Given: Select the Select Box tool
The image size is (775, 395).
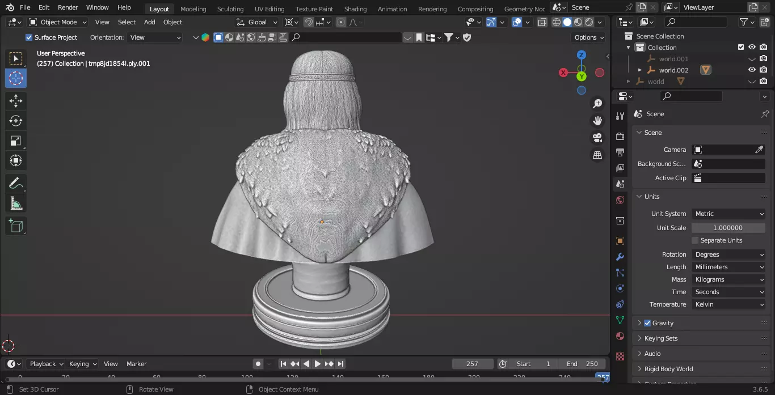Looking at the screenshot, I should pyautogui.click(x=16, y=58).
